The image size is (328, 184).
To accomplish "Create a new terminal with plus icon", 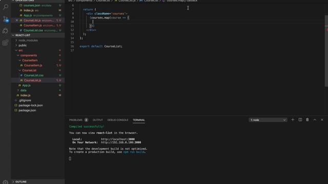I will click(293, 120).
